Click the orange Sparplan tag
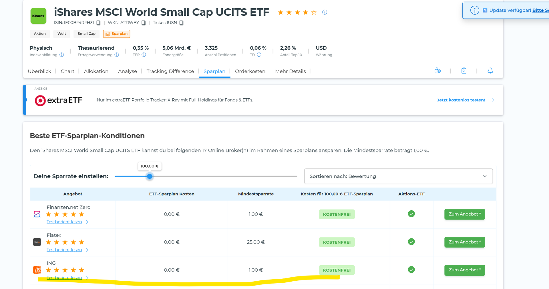Viewport: 549px width, 289px height. pos(117,34)
